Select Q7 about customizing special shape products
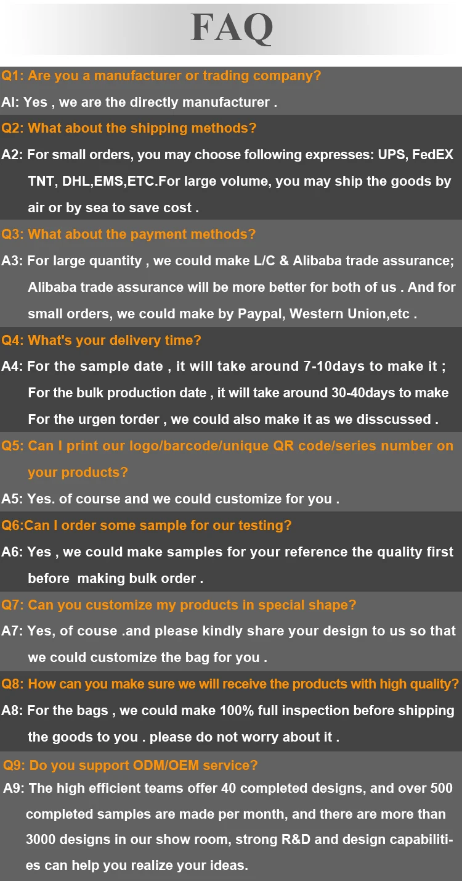Screen dimensions: 462x881 click(179, 605)
